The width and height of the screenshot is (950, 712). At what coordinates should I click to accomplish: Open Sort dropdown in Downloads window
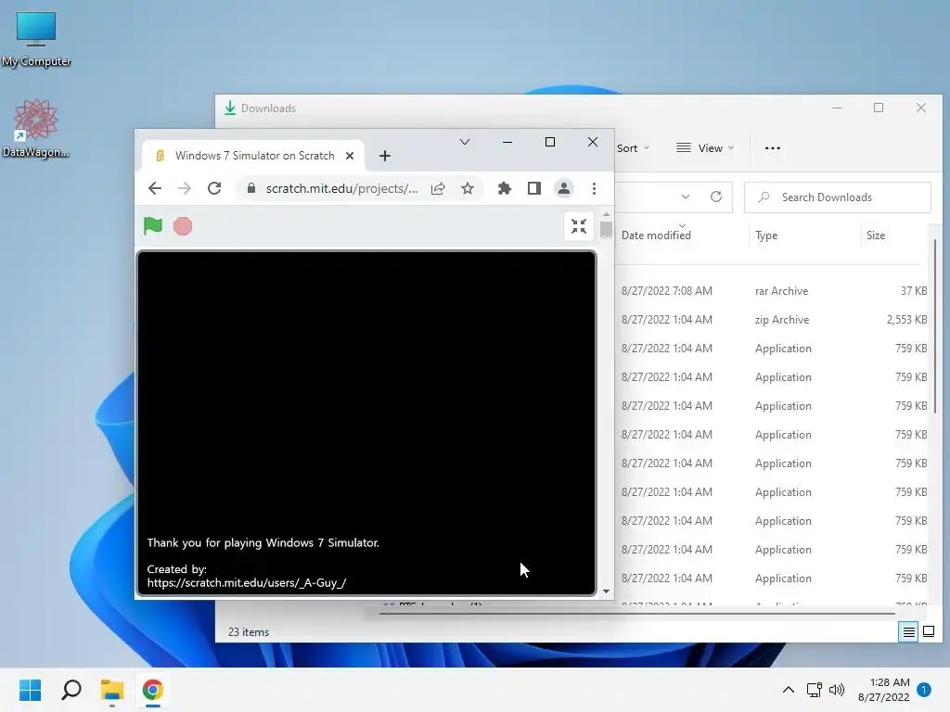pyautogui.click(x=633, y=148)
